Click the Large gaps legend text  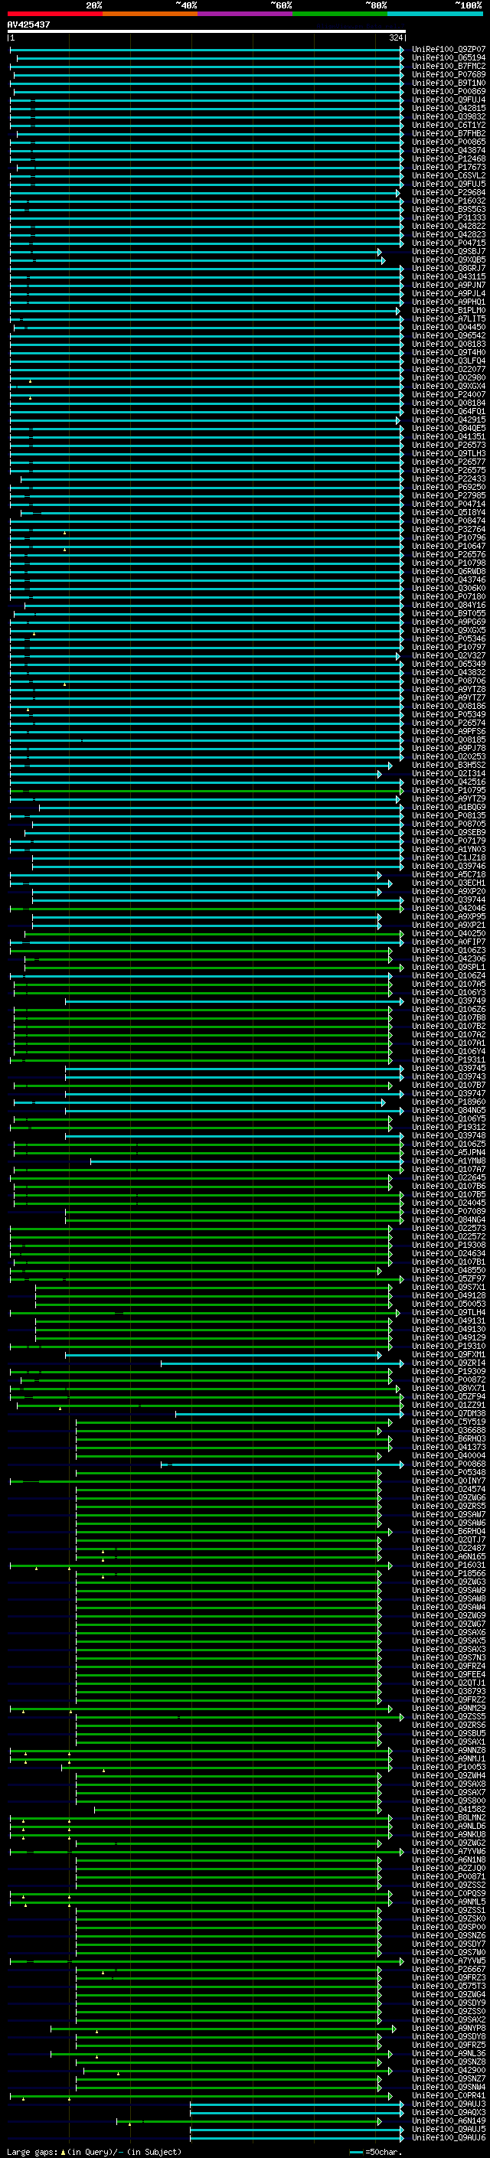tap(94, 2152)
